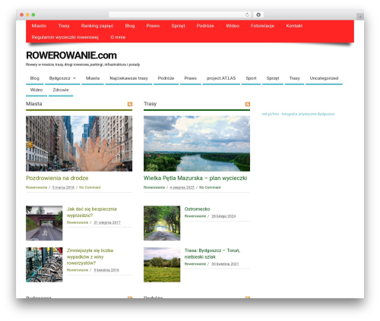380x321 pixels.
Task: Open article Wielka Pętla Mazurska plan wycieczki
Action: pyautogui.click(x=195, y=178)
